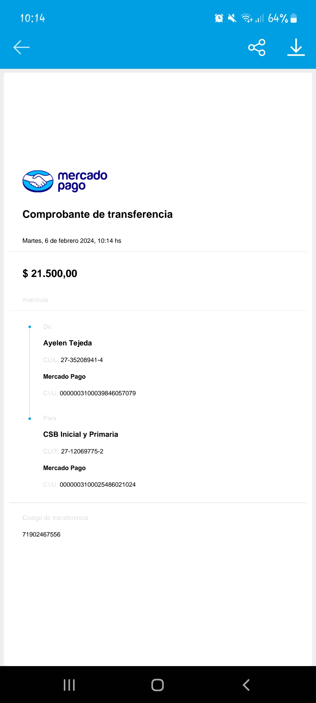
Task: Tap the share icon
Action: [x=257, y=47]
